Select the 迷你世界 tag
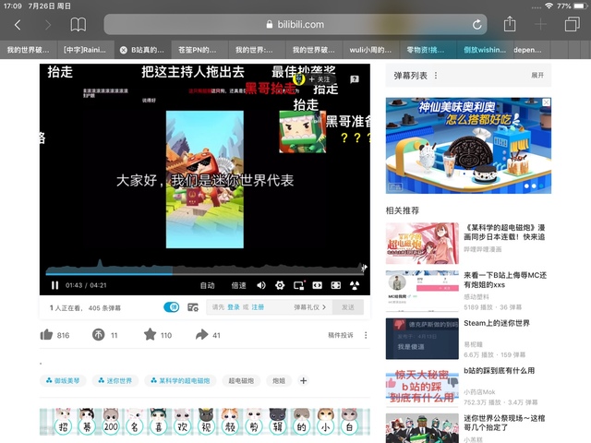 (115, 380)
